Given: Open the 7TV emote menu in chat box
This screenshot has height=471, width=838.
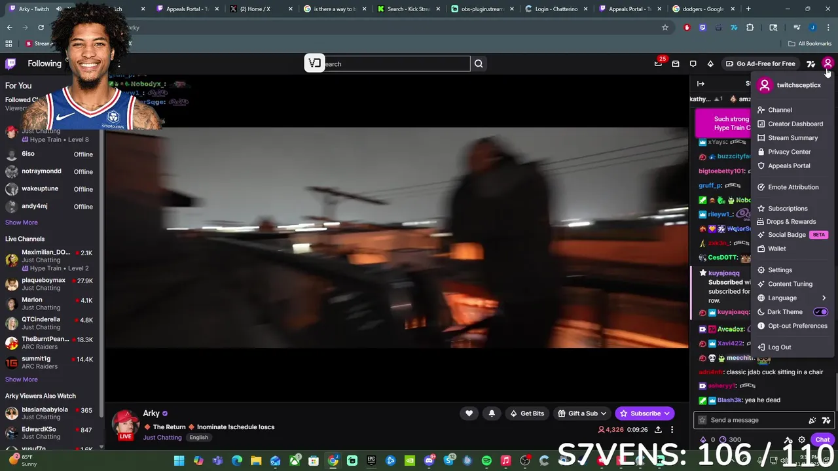Looking at the screenshot, I should point(826,421).
